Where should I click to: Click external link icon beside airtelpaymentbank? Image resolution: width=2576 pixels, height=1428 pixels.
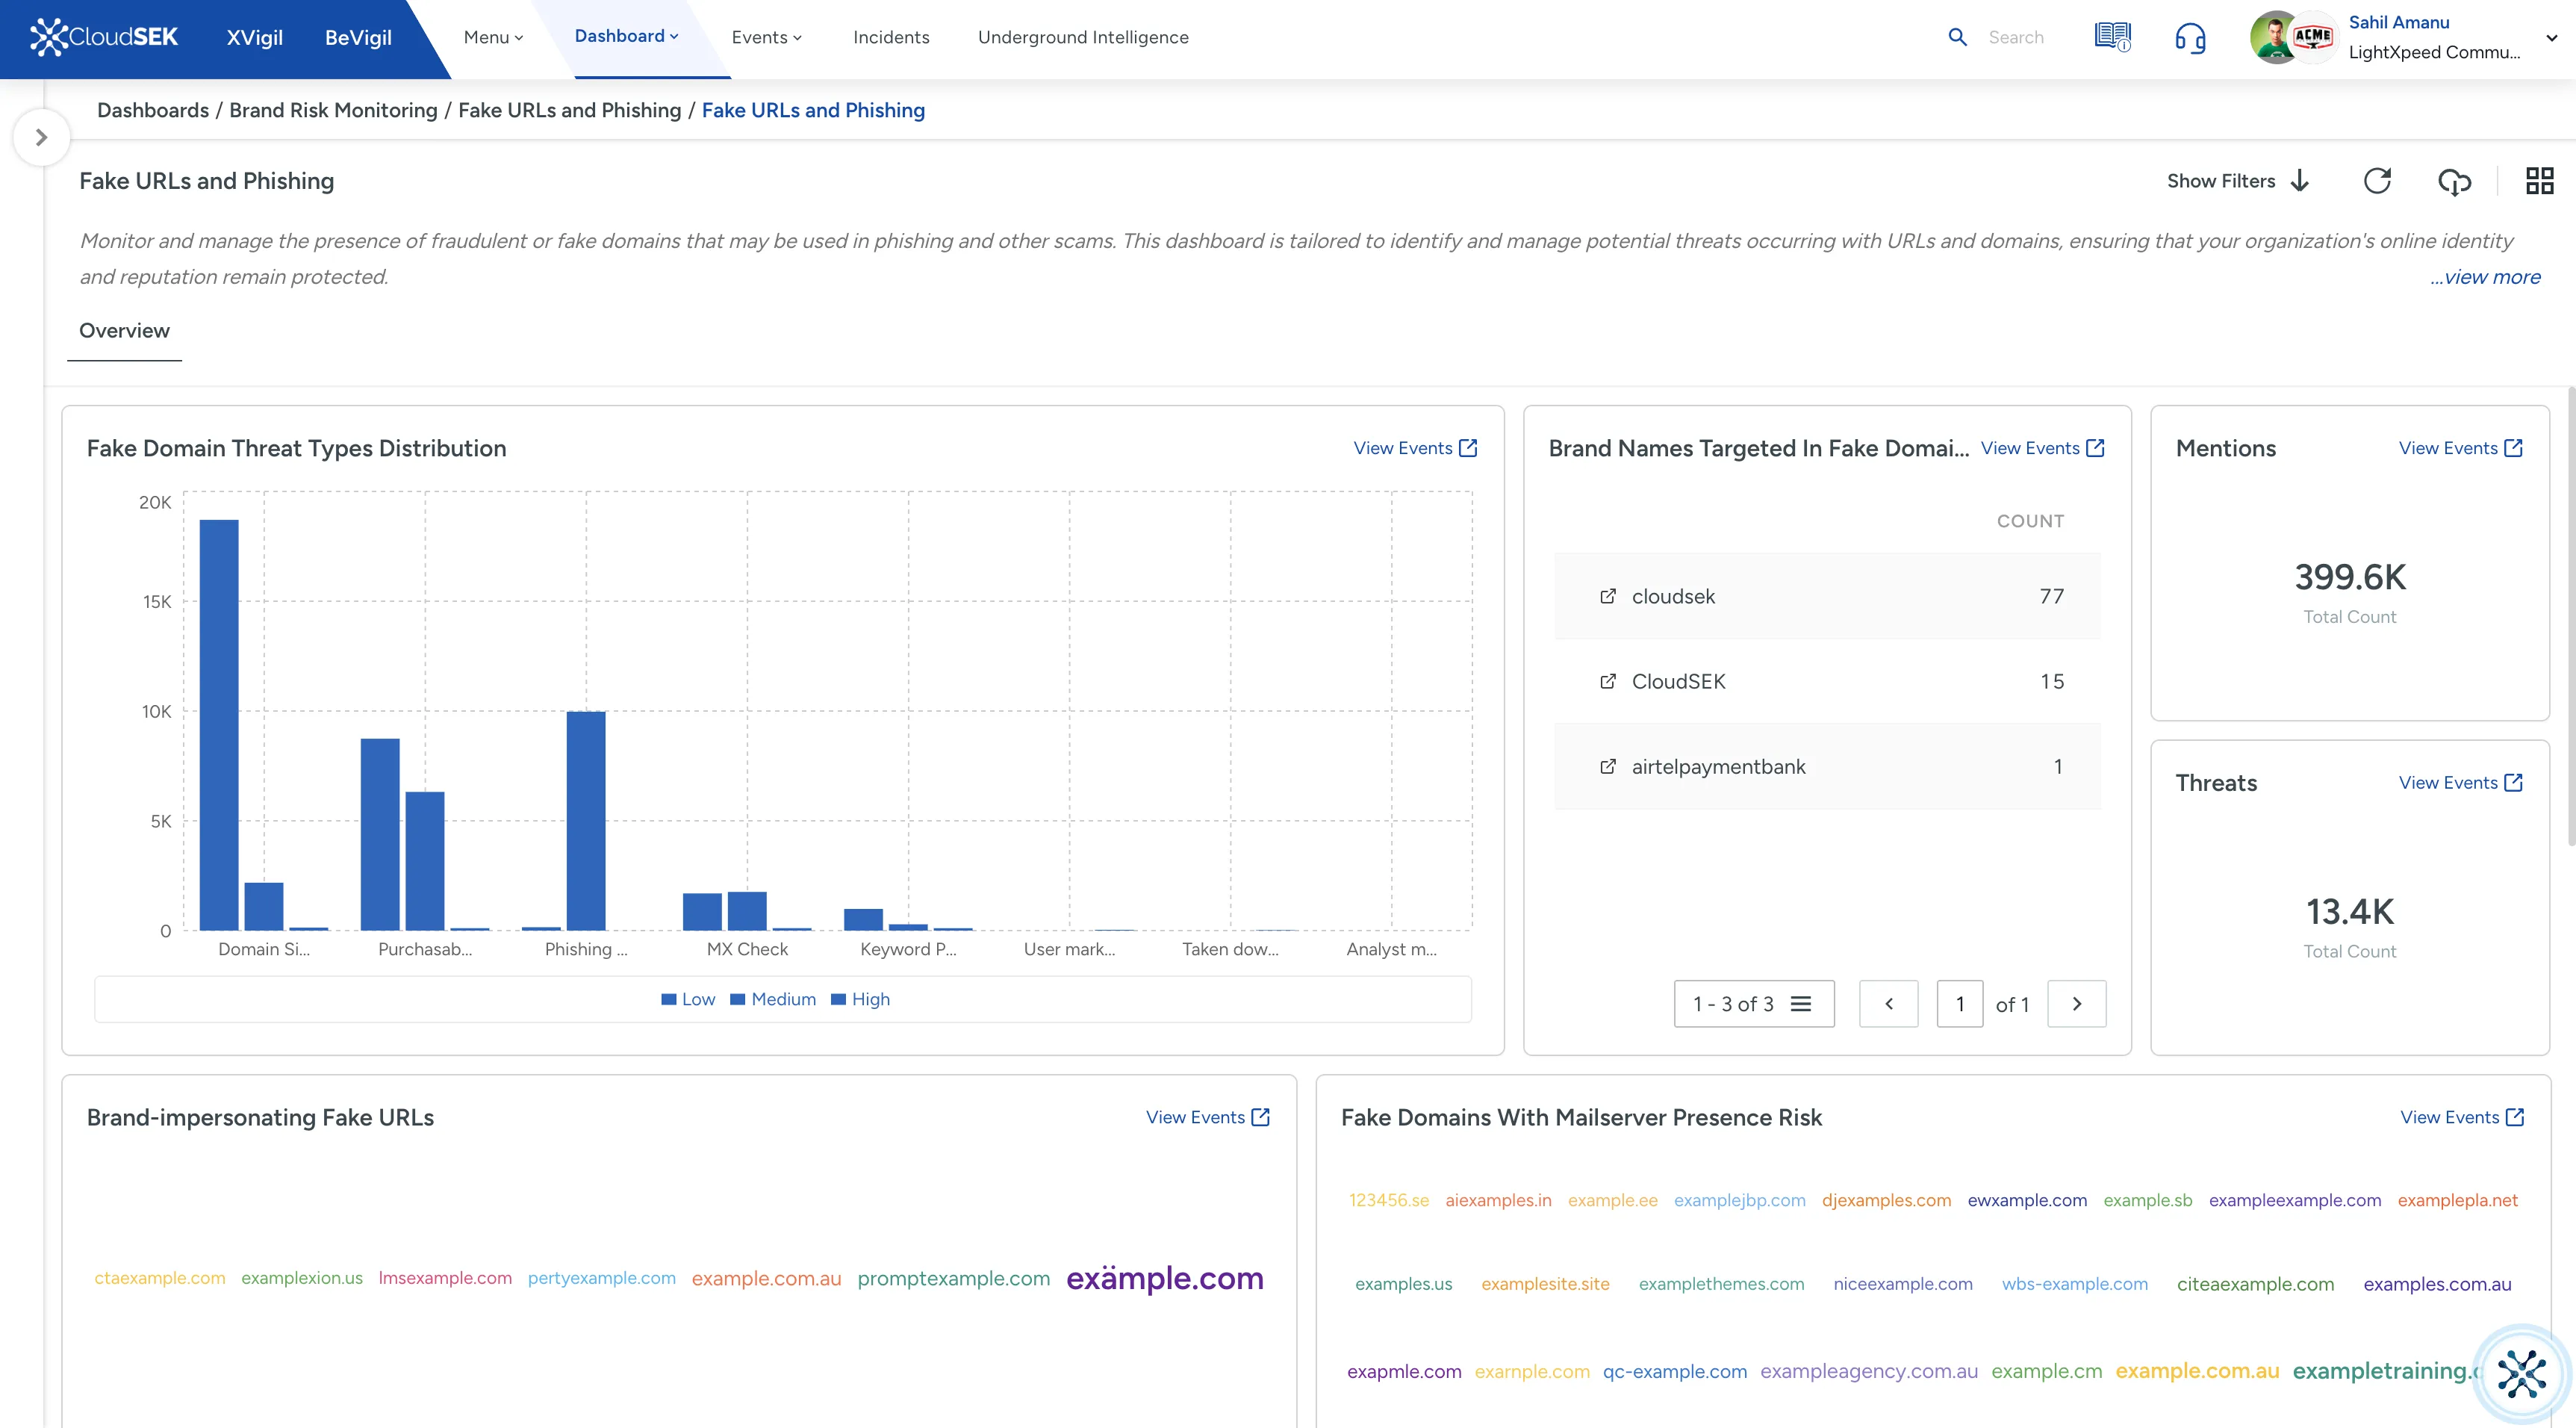1608,767
